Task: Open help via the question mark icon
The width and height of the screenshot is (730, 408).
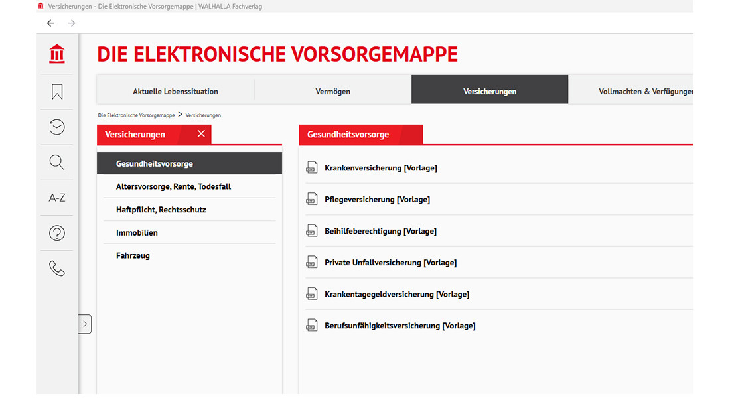Action: [57, 233]
